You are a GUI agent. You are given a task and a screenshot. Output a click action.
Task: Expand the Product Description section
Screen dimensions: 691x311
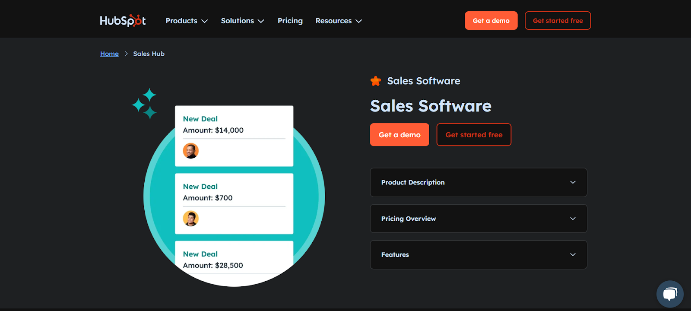point(479,182)
